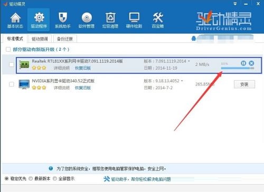
Task: Cancel the Realtek driver download
Action: pyautogui.click(x=251, y=63)
